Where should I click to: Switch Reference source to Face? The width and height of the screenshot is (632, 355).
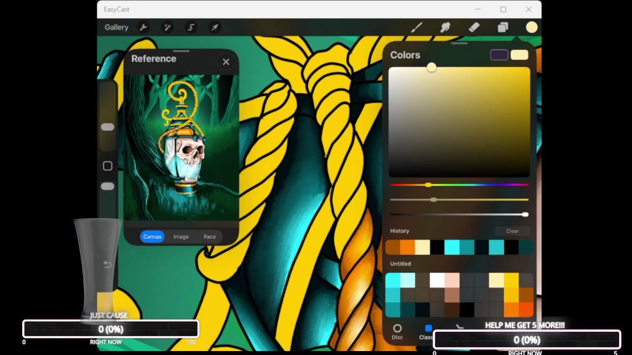point(210,237)
